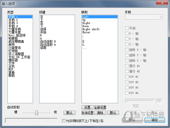The image size is (170, 128).
Task: Check 允许同时按下上/下和左/右 option
Action: (x=64, y=121)
